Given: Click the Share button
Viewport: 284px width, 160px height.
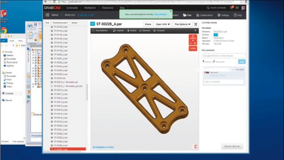Looking at the screenshot, I should point(148,24).
